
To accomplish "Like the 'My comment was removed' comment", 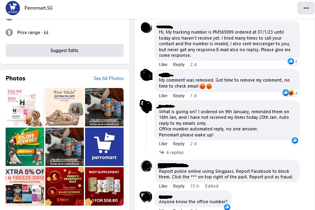I will point(163,96).
